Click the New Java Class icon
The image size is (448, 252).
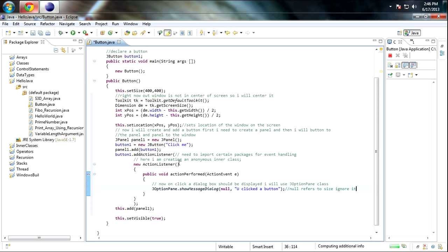110,33
